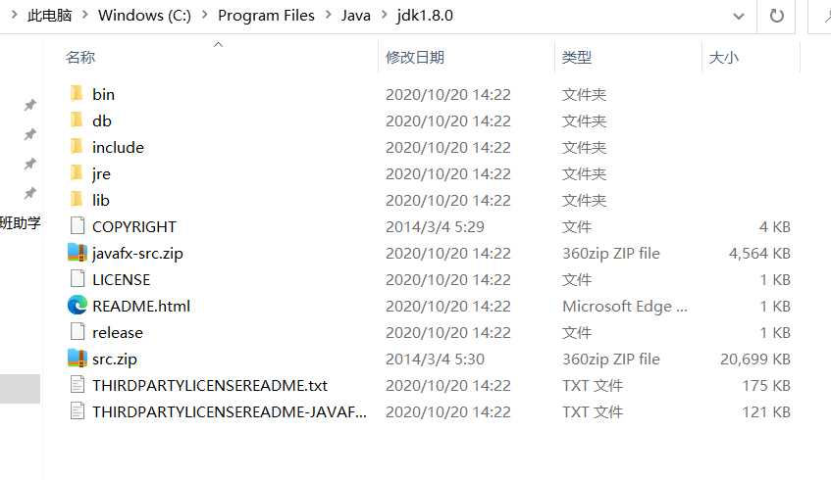831x480 pixels.
Task: Select the bin folder icon
Action: coord(77,93)
